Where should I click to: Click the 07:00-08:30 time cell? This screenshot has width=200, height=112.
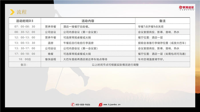(x=25, y=27)
